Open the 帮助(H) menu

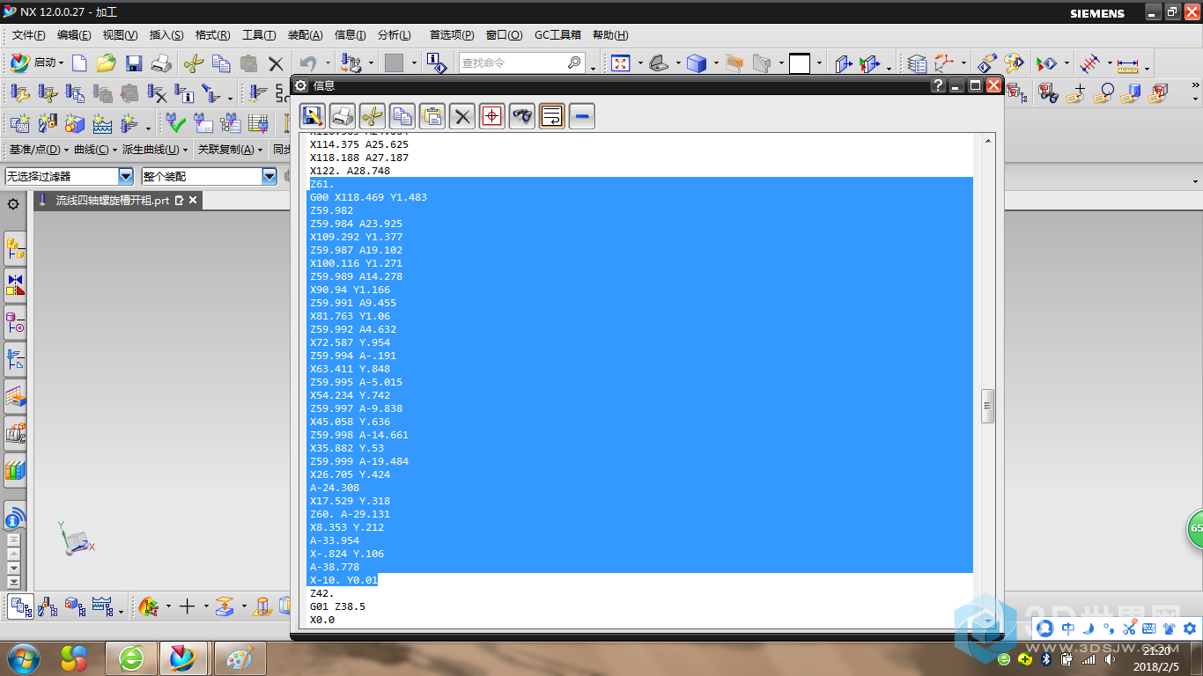[610, 35]
